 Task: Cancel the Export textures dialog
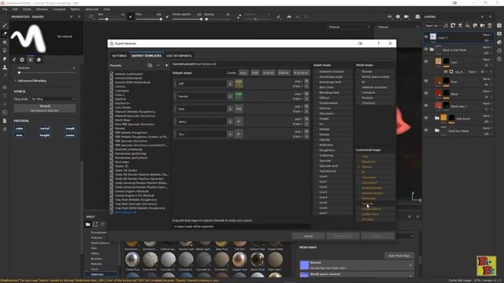pos(308,236)
